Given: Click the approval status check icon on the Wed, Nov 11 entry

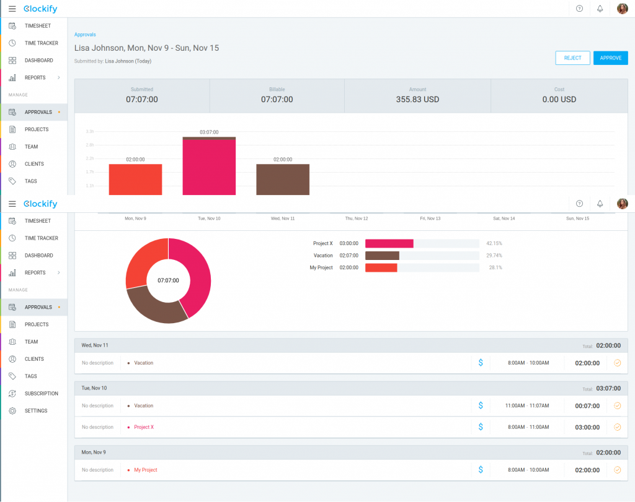Looking at the screenshot, I should (x=617, y=363).
